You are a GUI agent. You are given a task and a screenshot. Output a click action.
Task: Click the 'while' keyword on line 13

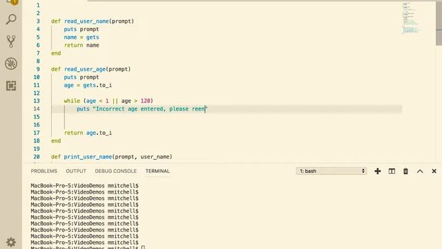coord(72,101)
